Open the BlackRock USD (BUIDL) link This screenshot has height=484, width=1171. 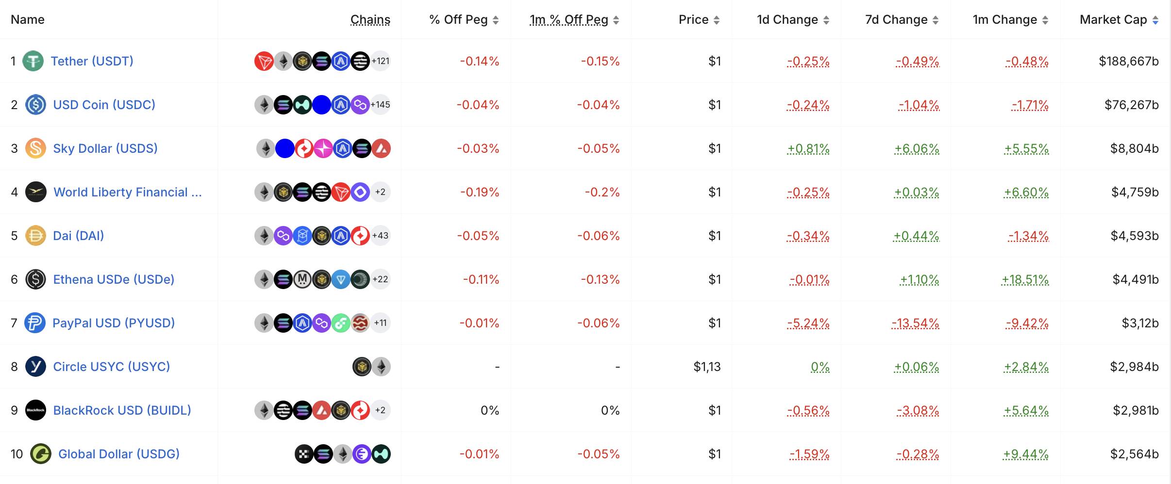[122, 410]
